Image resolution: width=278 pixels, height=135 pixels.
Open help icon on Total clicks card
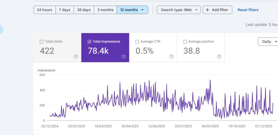[x=76, y=57]
